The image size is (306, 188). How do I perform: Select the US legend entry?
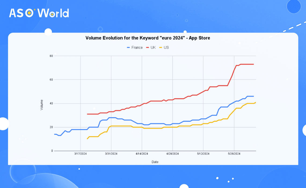tap(164, 48)
